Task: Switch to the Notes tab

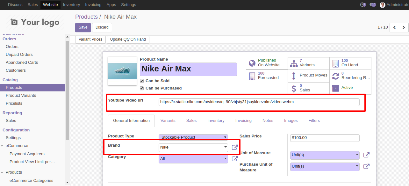Action: tap(268, 121)
